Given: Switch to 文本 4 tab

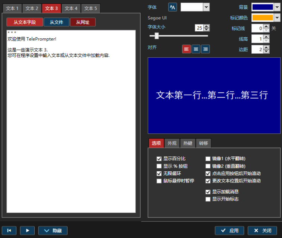Looking at the screenshot, I should click(x=71, y=8).
